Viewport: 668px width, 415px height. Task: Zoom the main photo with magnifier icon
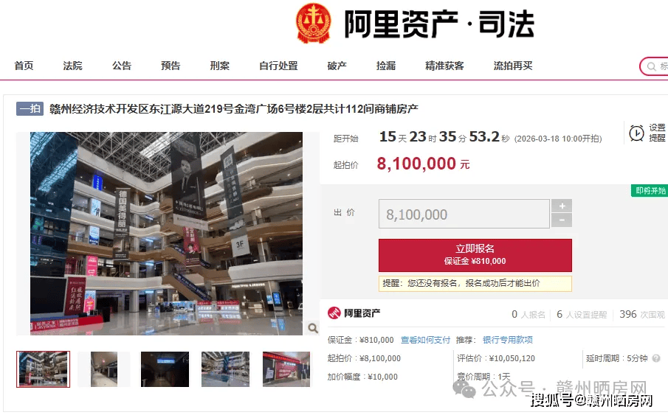pyautogui.click(x=313, y=328)
